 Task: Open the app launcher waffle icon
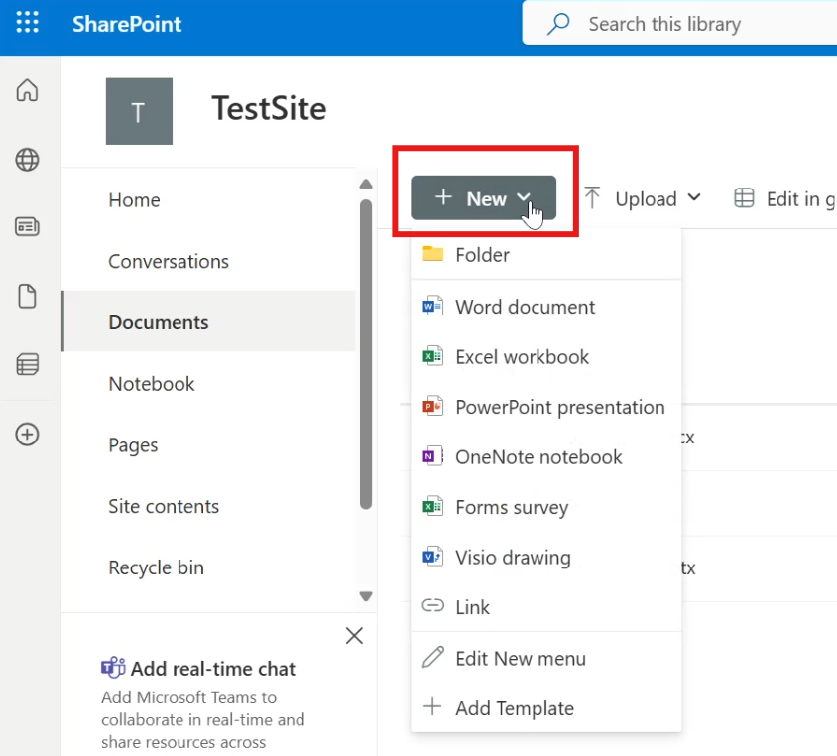pyautogui.click(x=27, y=23)
